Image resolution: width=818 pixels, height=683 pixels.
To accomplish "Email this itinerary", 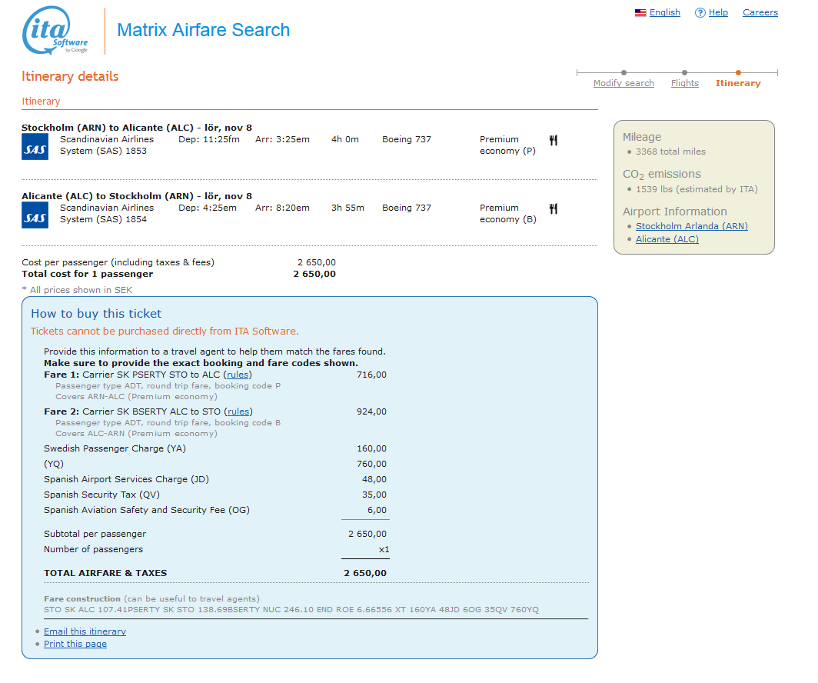I will point(85,631).
